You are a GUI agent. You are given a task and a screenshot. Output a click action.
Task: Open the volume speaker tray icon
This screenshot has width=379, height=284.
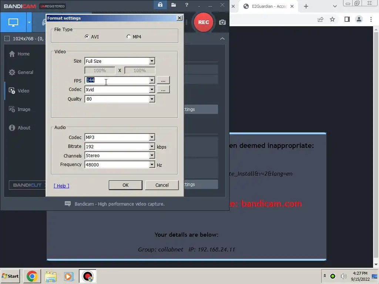(343, 276)
